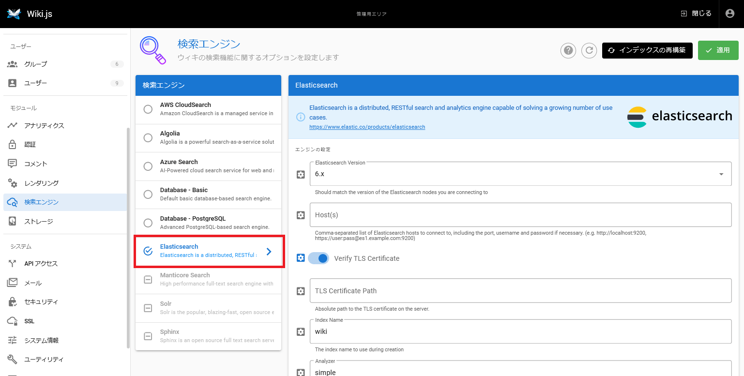
Task: Click the インデックスの再構築 button
Action: coord(647,50)
